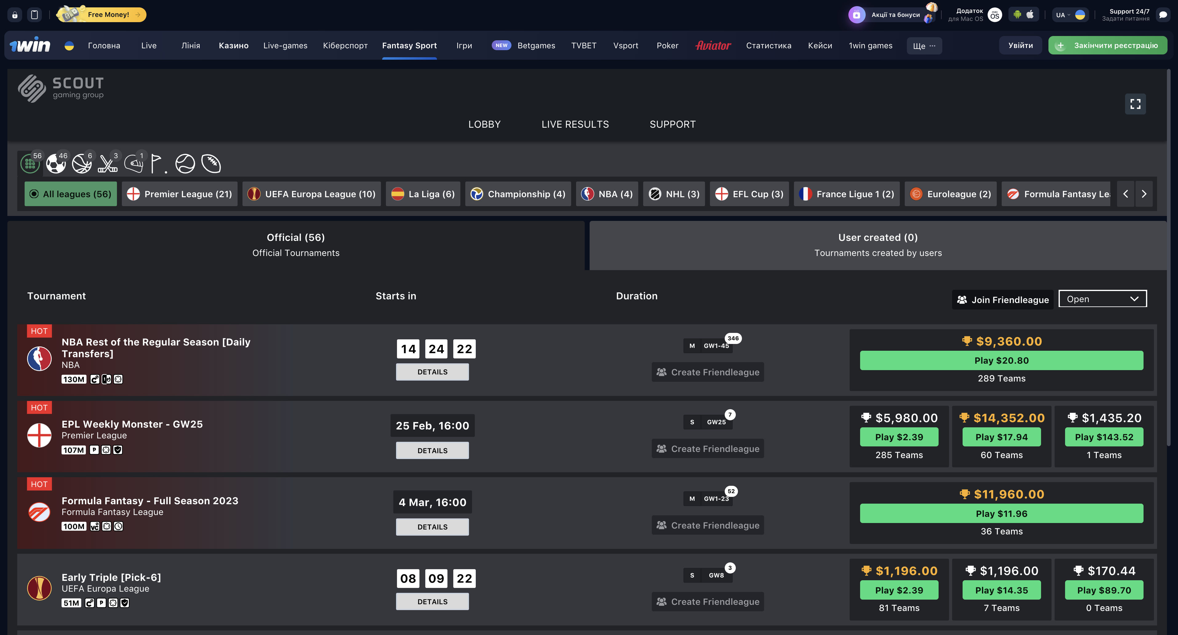The image size is (1178, 635).
Task: Filter by Premier League (21)
Action: [x=180, y=194]
